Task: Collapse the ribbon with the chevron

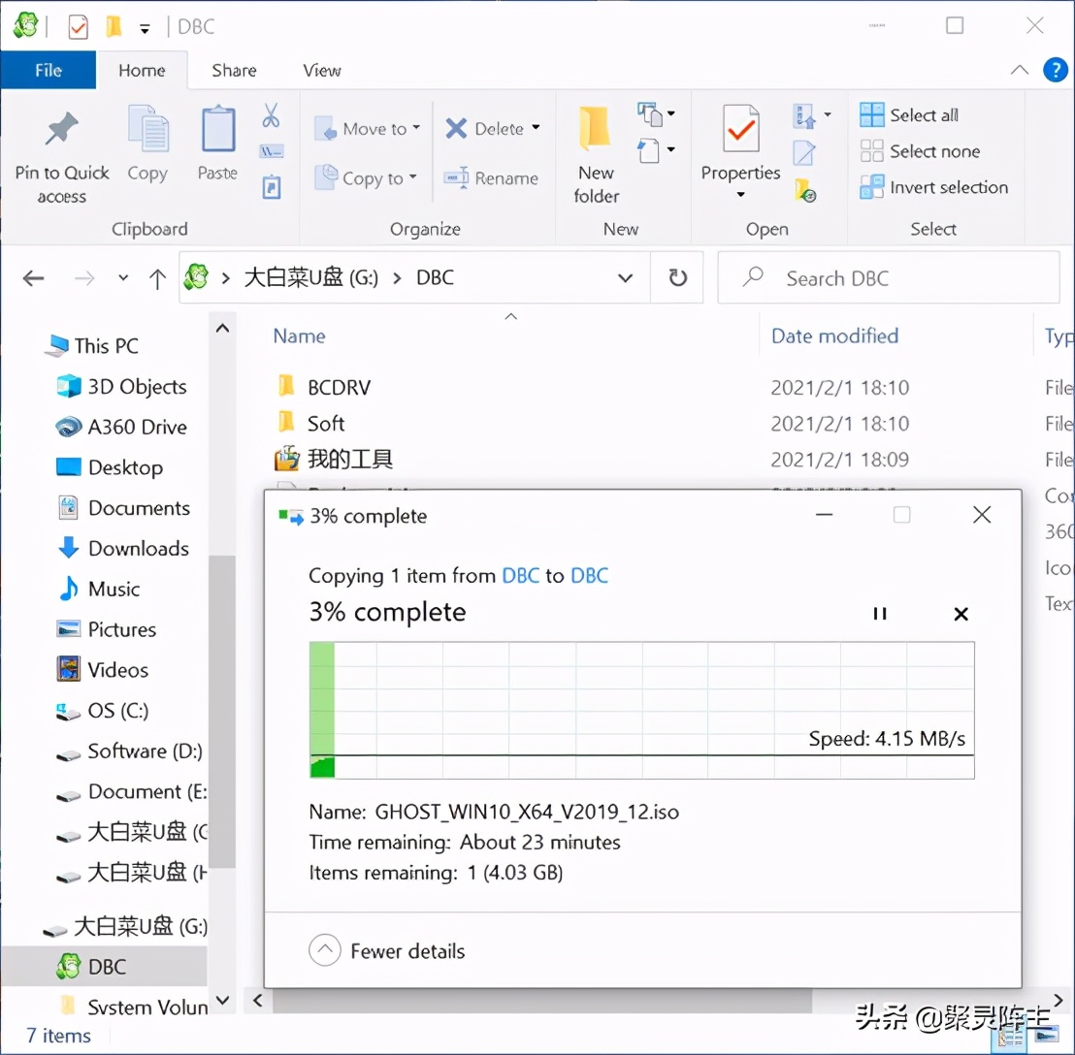Action: [x=1020, y=70]
